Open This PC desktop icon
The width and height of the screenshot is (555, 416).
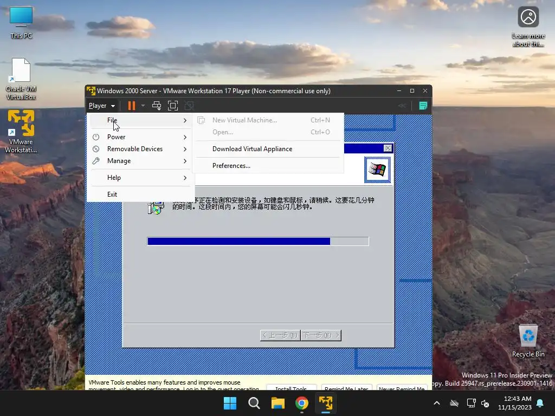pyautogui.click(x=21, y=22)
